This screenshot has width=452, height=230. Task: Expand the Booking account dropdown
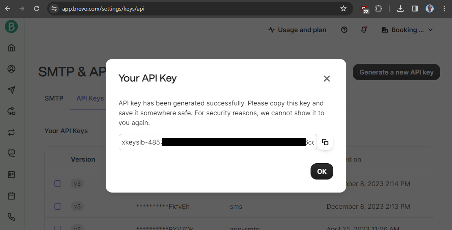tap(407, 30)
